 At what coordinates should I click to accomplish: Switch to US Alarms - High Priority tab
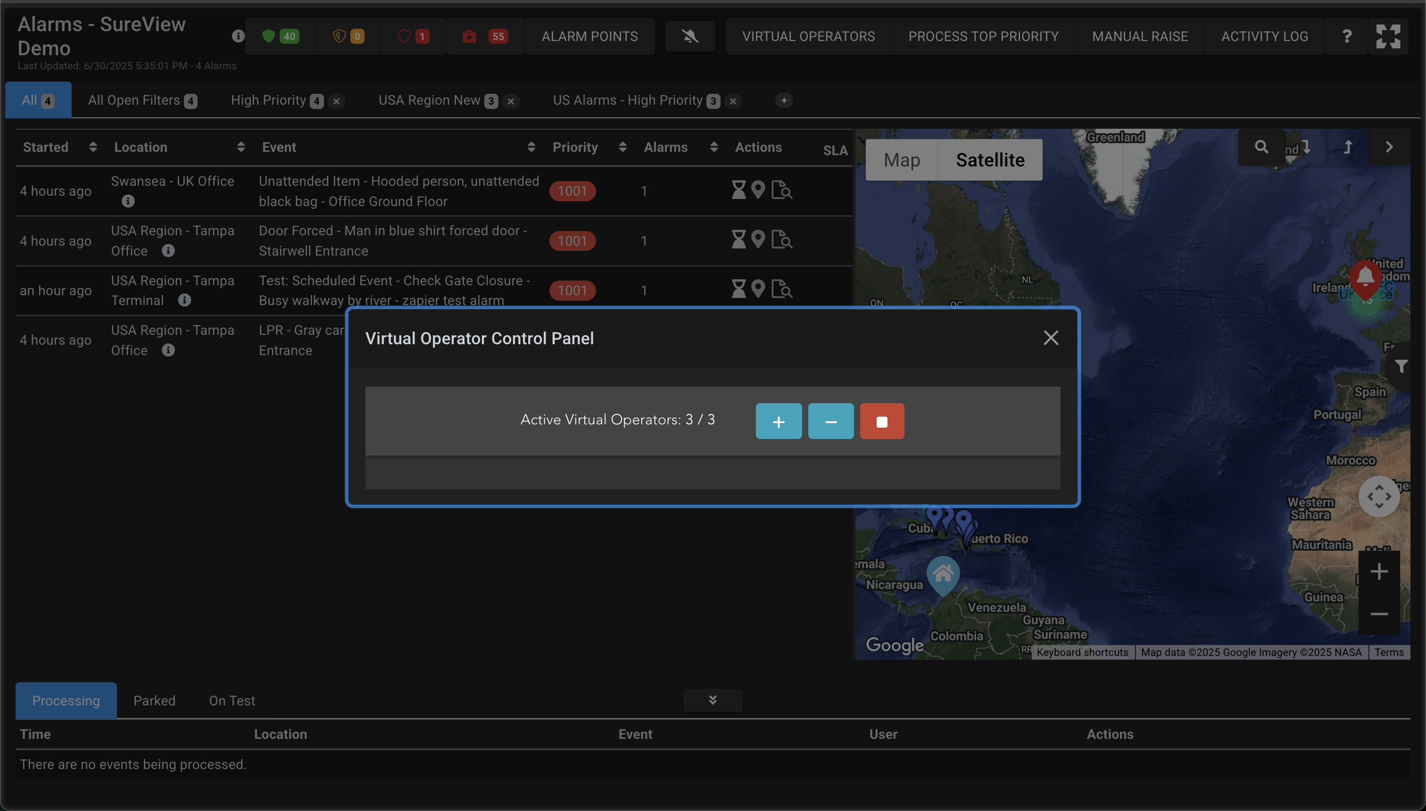pos(636,100)
